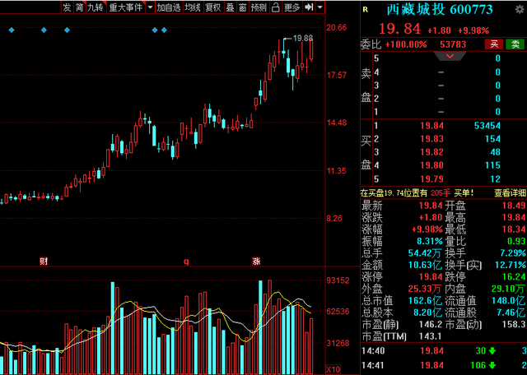Viewport: 527px width, 375px height.
Task: Click bid 1 volume 53454
Action: (x=487, y=126)
